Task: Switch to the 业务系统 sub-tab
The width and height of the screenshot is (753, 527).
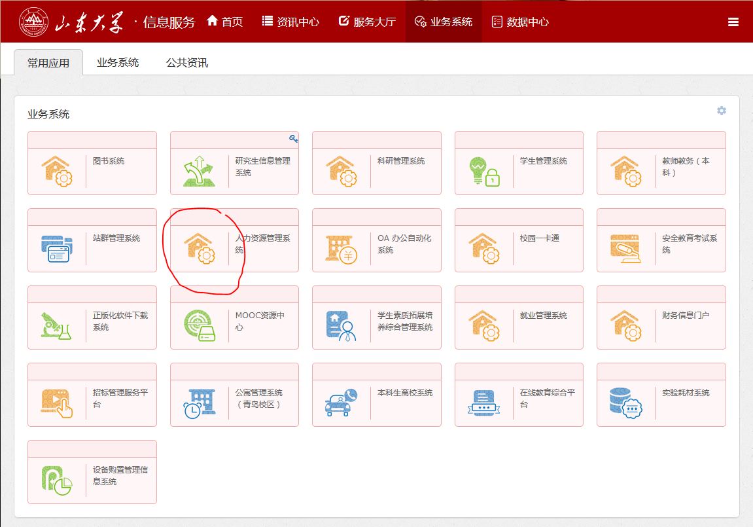Action: point(118,63)
